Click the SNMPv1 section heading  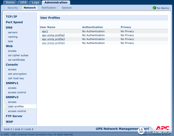click(12, 83)
